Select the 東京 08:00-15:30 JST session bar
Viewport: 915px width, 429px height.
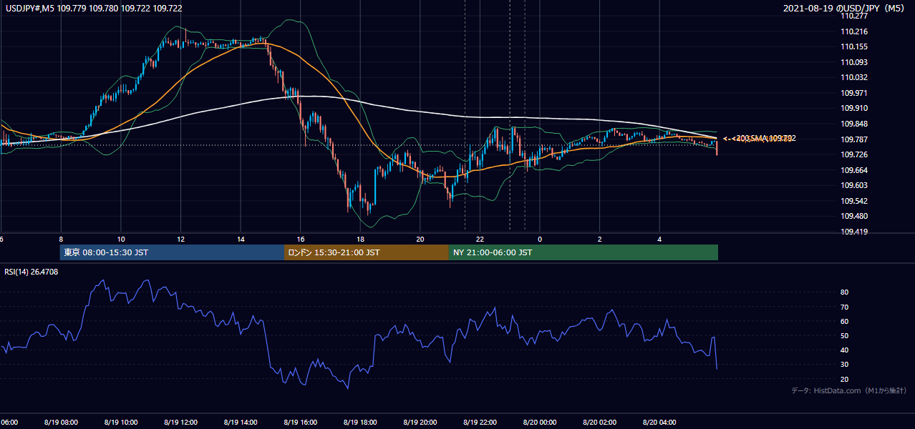point(172,252)
